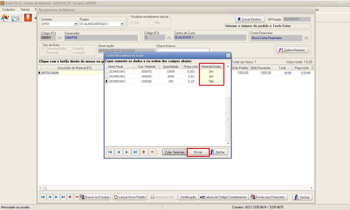This screenshot has width=350, height=210.
Task: Open the Cadastro menu
Action: click(x=9, y=9)
